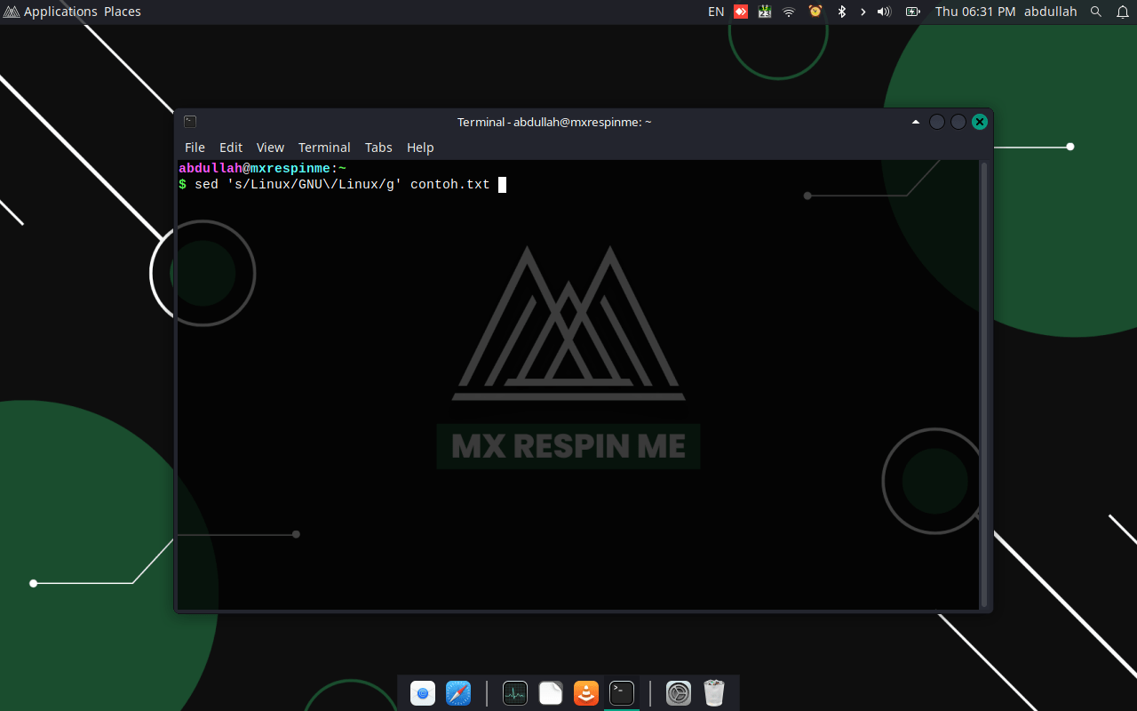Click the alarm clock tray icon

[815, 12]
